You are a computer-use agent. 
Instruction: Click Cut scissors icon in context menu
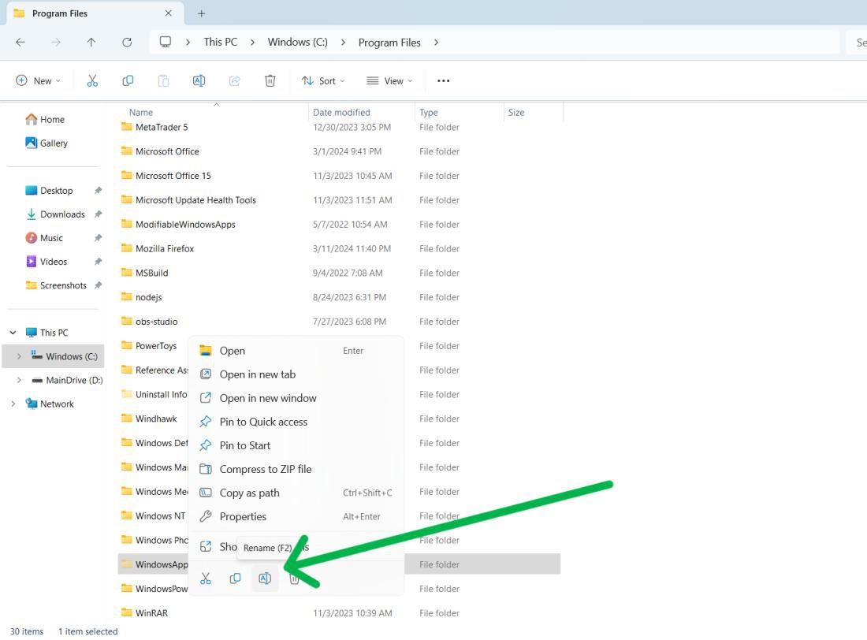[206, 579]
